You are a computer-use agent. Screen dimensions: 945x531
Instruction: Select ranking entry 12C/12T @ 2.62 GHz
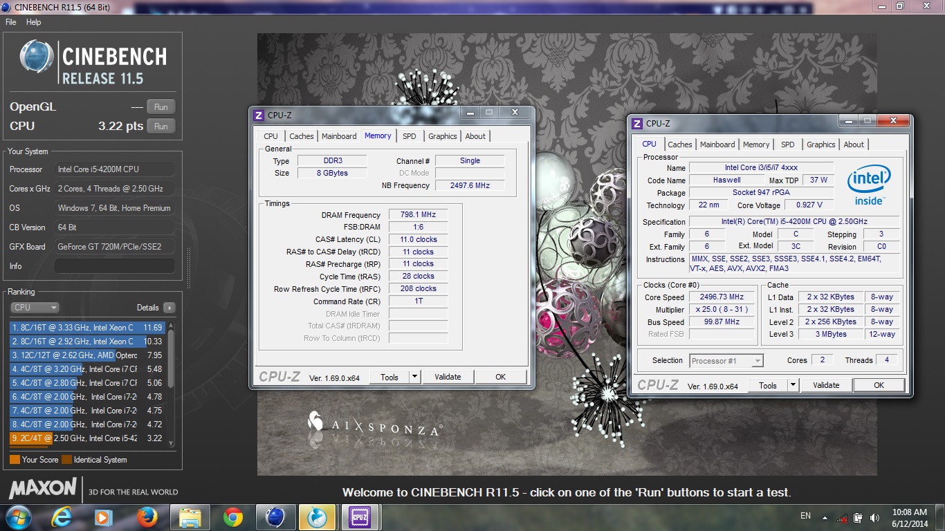click(88, 355)
